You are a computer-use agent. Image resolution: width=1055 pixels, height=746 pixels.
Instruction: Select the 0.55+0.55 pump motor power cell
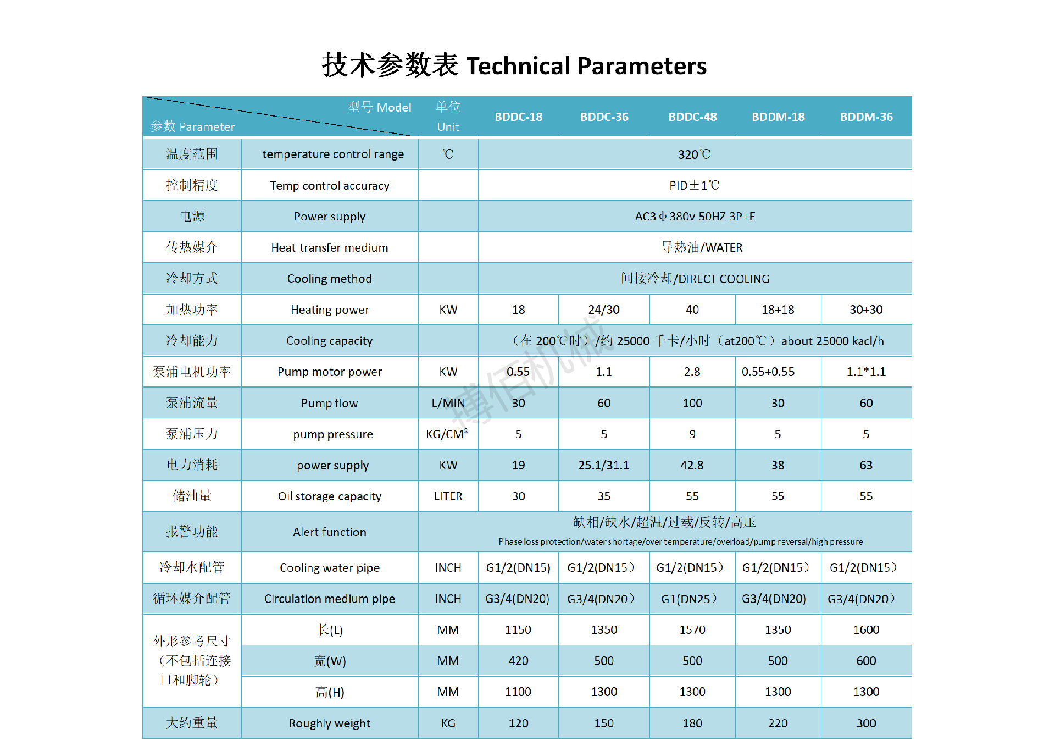pos(768,372)
